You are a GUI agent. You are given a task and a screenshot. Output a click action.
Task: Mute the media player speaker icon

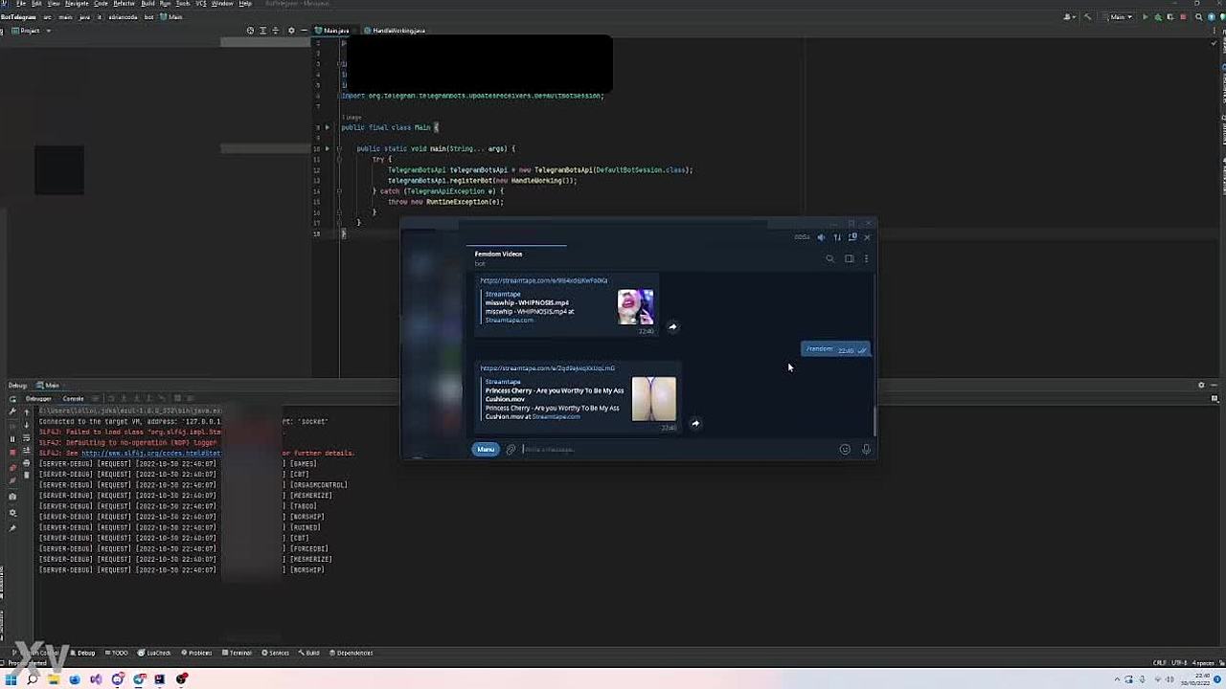click(821, 237)
